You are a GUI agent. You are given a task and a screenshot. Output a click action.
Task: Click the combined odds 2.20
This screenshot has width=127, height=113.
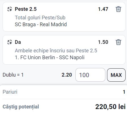pyautogui.click(x=67, y=75)
